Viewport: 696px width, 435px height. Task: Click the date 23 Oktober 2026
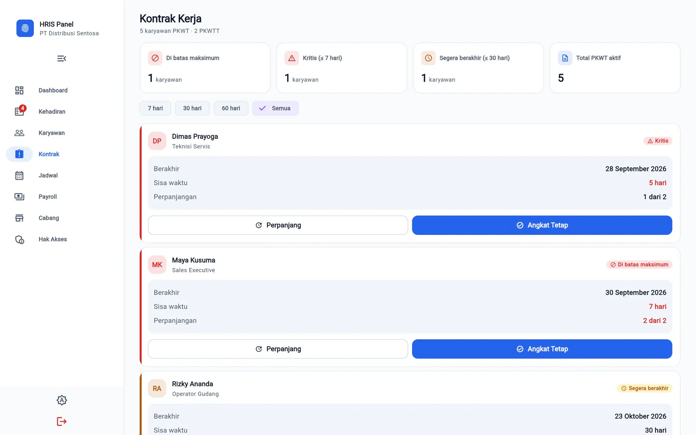[x=640, y=416]
